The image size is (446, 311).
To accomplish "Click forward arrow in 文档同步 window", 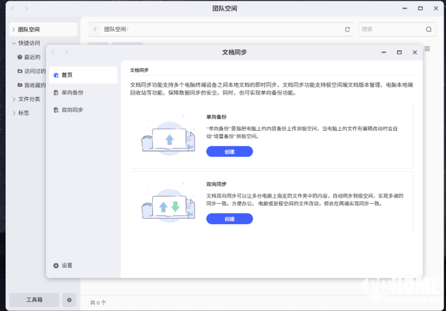I will click(x=67, y=53).
